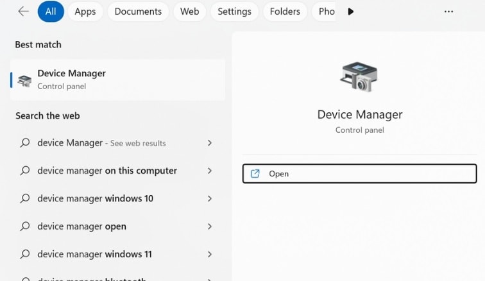Click search icon beside 'device Manager' web result
Screen dimensions: 485x281
pyautogui.click(x=25, y=142)
